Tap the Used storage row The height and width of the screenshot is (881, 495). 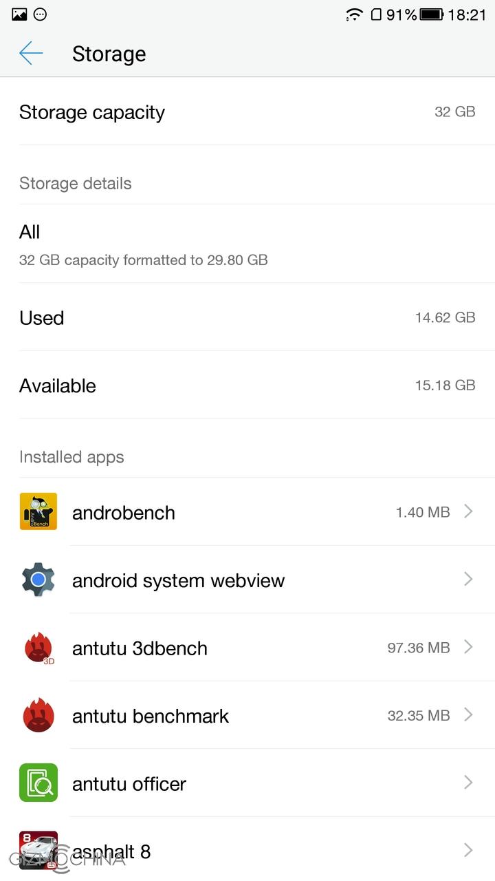[x=247, y=317]
